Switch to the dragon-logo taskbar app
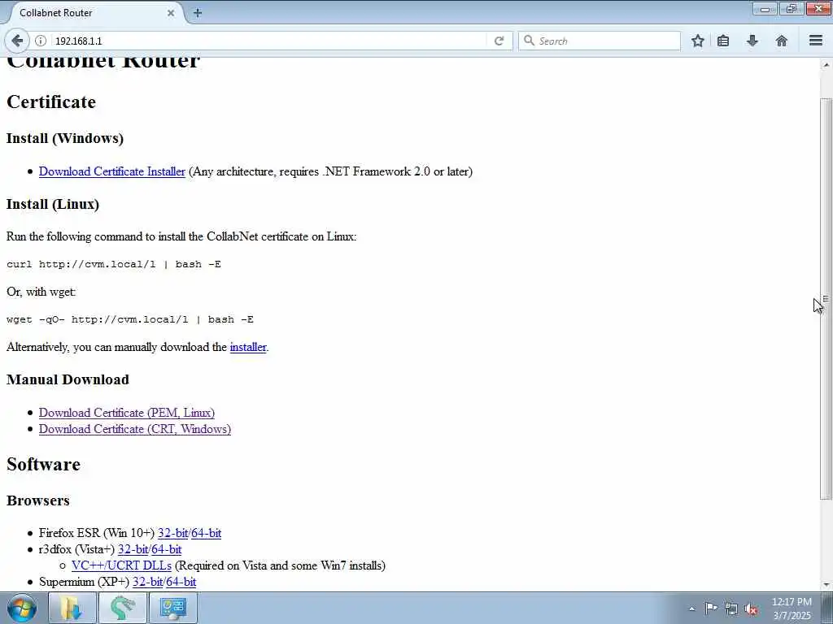The height and width of the screenshot is (624, 833). point(122,608)
